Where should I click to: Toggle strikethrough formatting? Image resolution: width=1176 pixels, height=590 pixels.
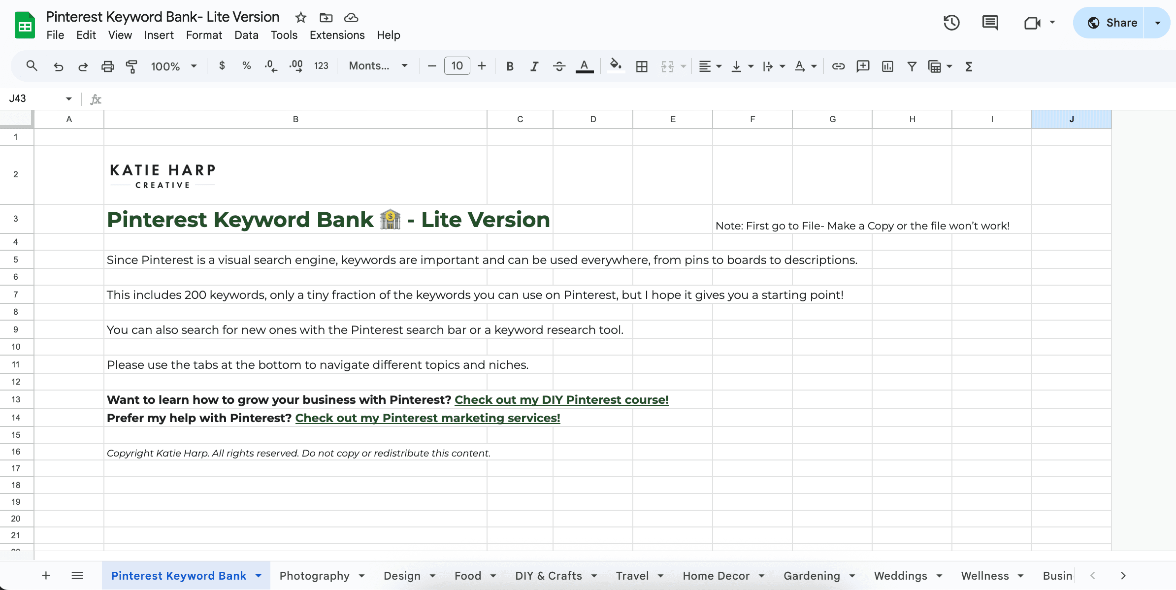[559, 66]
